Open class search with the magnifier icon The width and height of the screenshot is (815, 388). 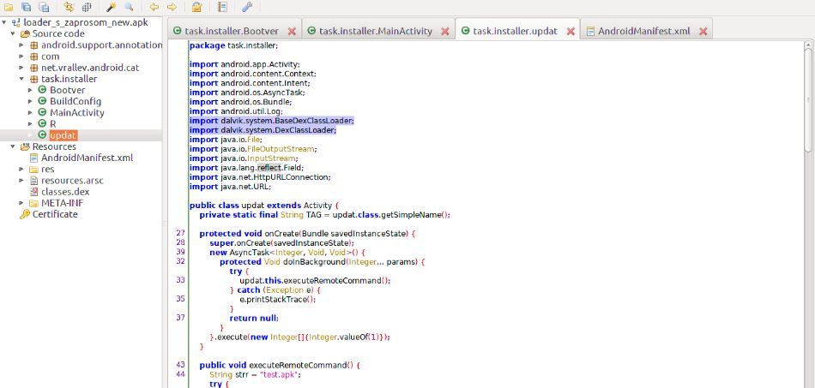129,7
